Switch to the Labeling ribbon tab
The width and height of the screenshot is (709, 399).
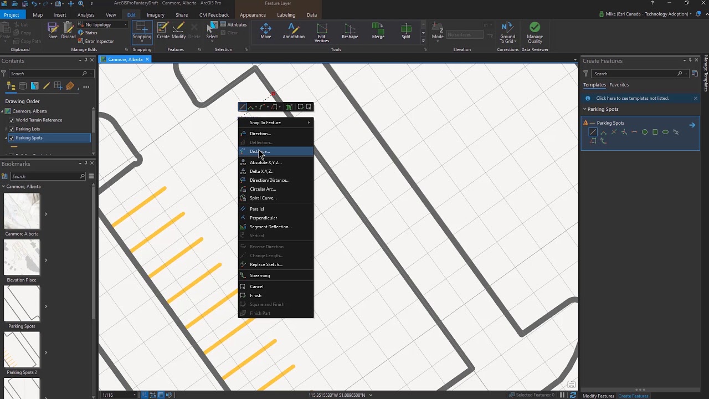tap(286, 15)
